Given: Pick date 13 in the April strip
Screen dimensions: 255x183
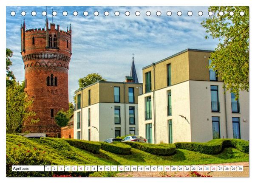Looking at the screenshot, I should (127, 169).
